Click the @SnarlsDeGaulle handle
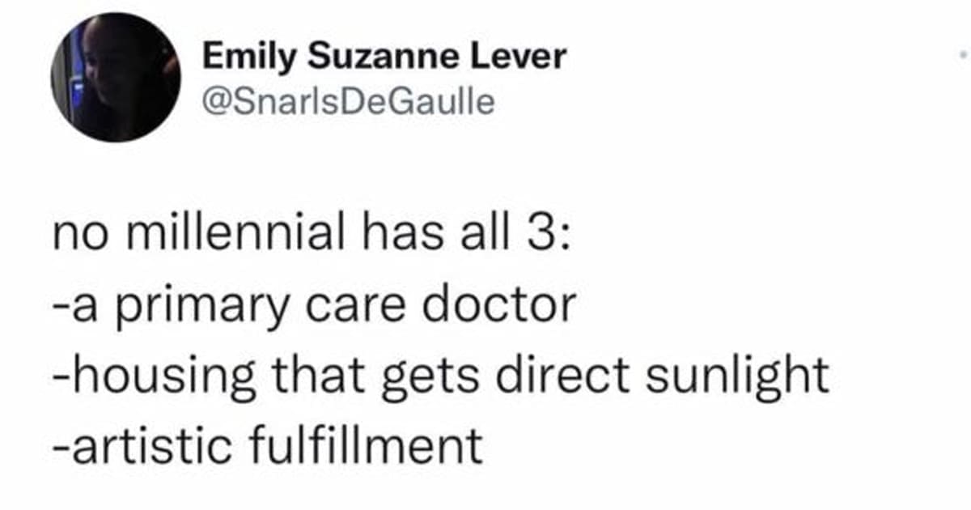The image size is (971, 510). pyautogui.click(x=348, y=102)
